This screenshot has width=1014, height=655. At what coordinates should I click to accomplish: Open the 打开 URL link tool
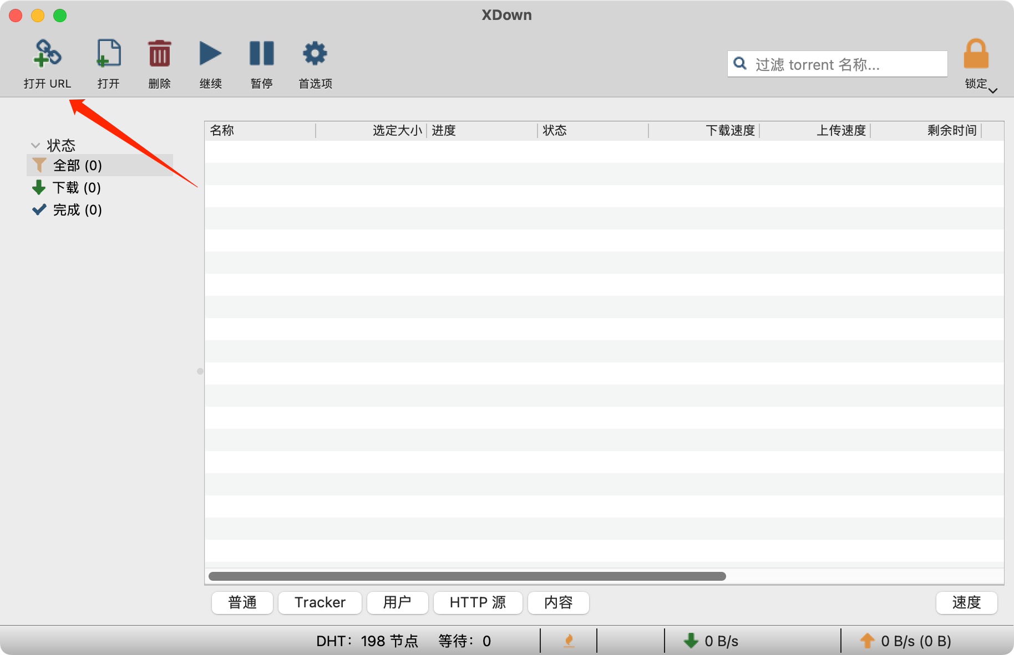pos(47,63)
